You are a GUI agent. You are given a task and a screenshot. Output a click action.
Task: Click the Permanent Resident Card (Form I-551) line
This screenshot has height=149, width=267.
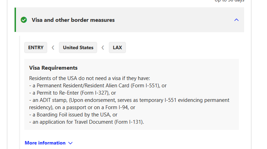98,85
